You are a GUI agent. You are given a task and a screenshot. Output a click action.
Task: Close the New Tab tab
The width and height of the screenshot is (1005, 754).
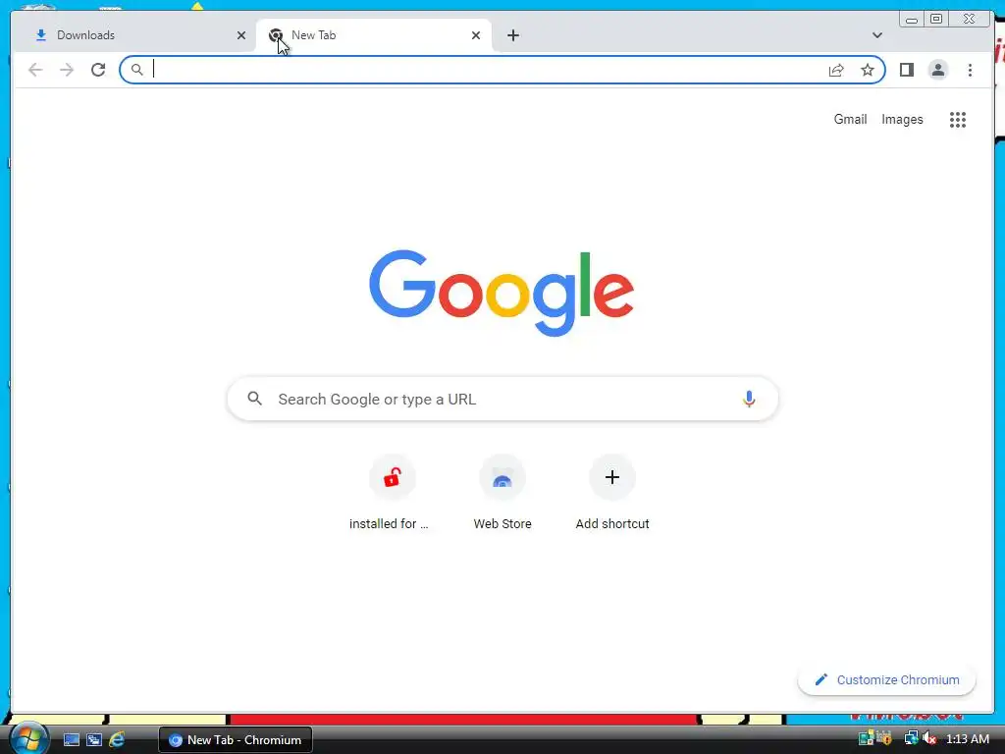tap(476, 35)
